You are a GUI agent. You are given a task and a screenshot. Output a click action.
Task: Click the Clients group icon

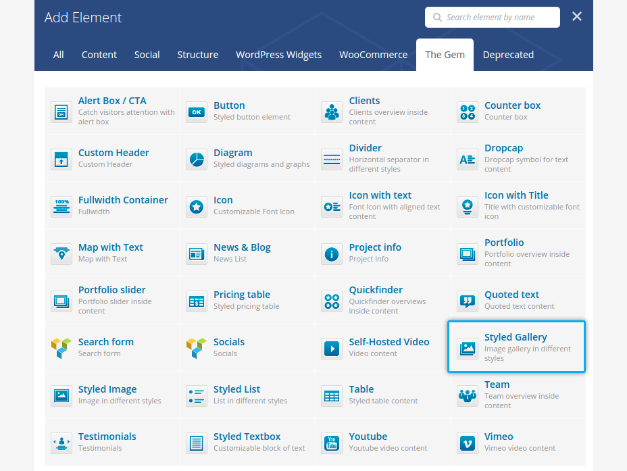[x=332, y=111]
